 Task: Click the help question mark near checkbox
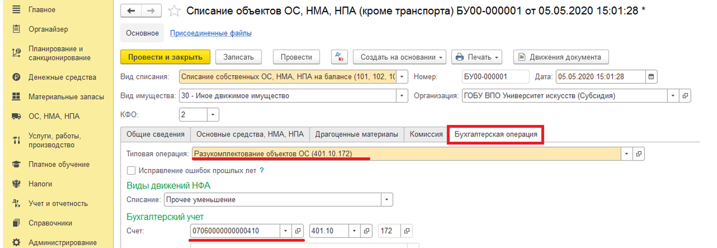[262, 171]
